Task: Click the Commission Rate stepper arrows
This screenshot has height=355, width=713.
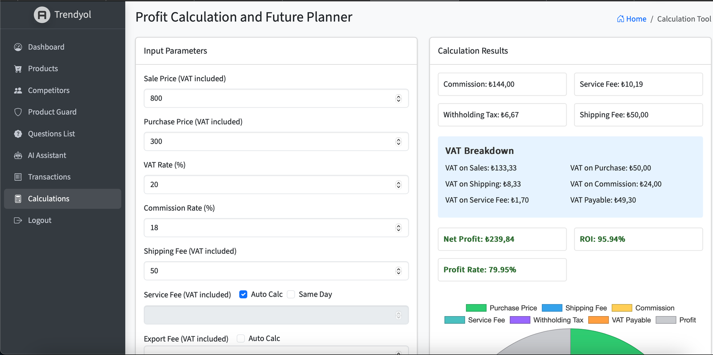Action: pos(398,228)
